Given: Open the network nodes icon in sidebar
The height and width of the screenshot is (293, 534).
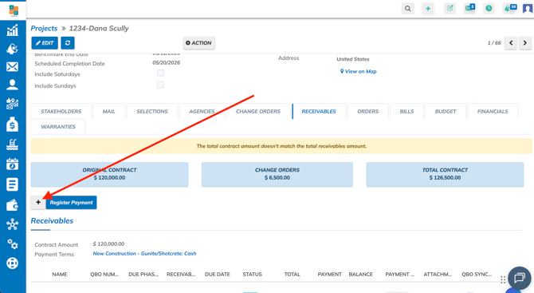Looking at the screenshot, I should [x=12, y=224].
